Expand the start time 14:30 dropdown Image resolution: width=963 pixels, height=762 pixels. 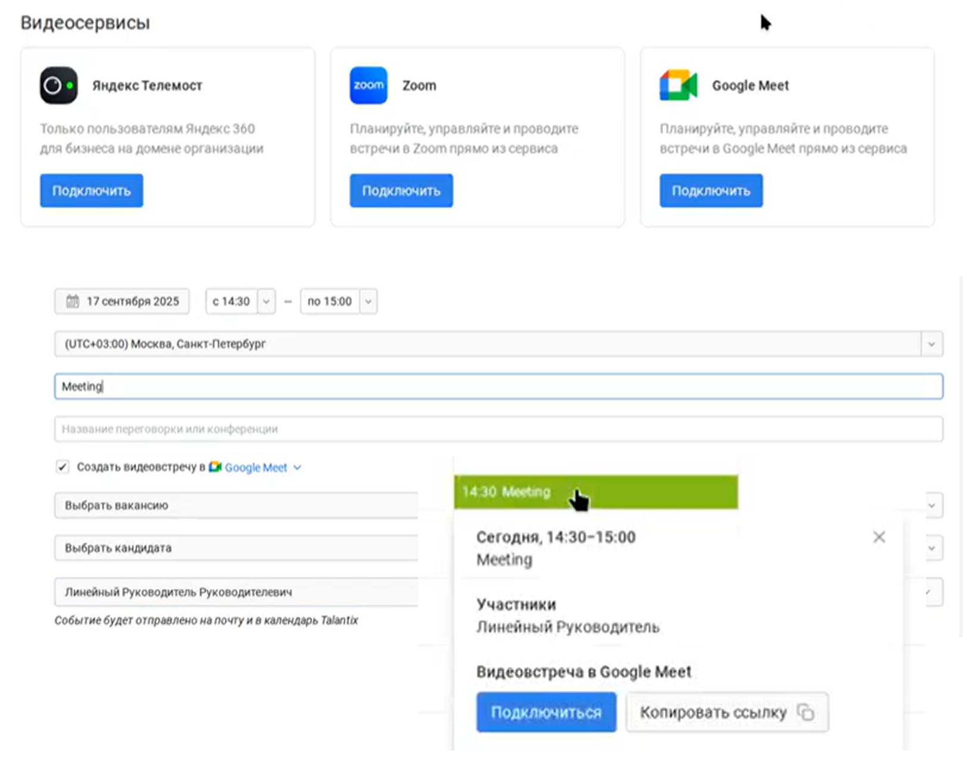pyautogui.click(x=266, y=301)
